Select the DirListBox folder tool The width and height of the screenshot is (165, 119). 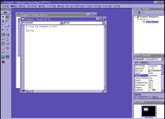point(3,48)
